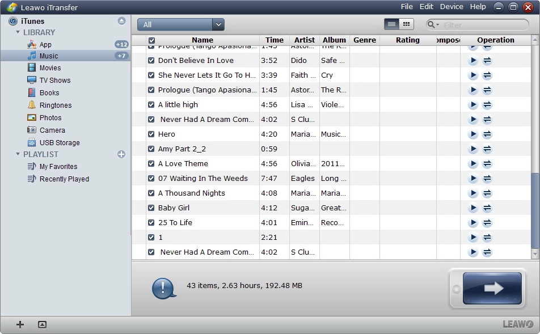Uncheck the song 25 To Life
Screen dimensions: 540x334
point(151,222)
